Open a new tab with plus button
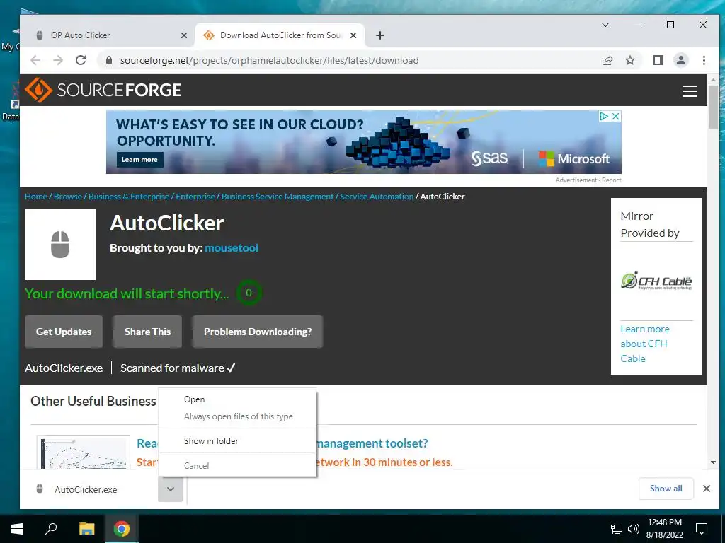Image resolution: width=725 pixels, height=543 pixels. 379,35
